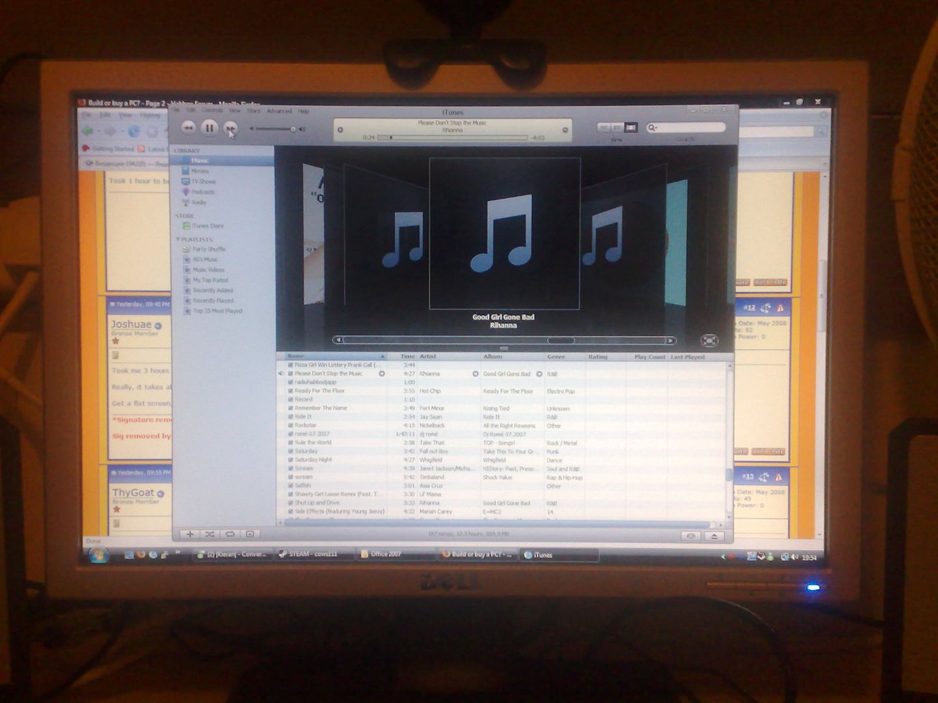The image size is (938, 703).
Task: Sort songs by the Name column header
Action: coord(334,357)
